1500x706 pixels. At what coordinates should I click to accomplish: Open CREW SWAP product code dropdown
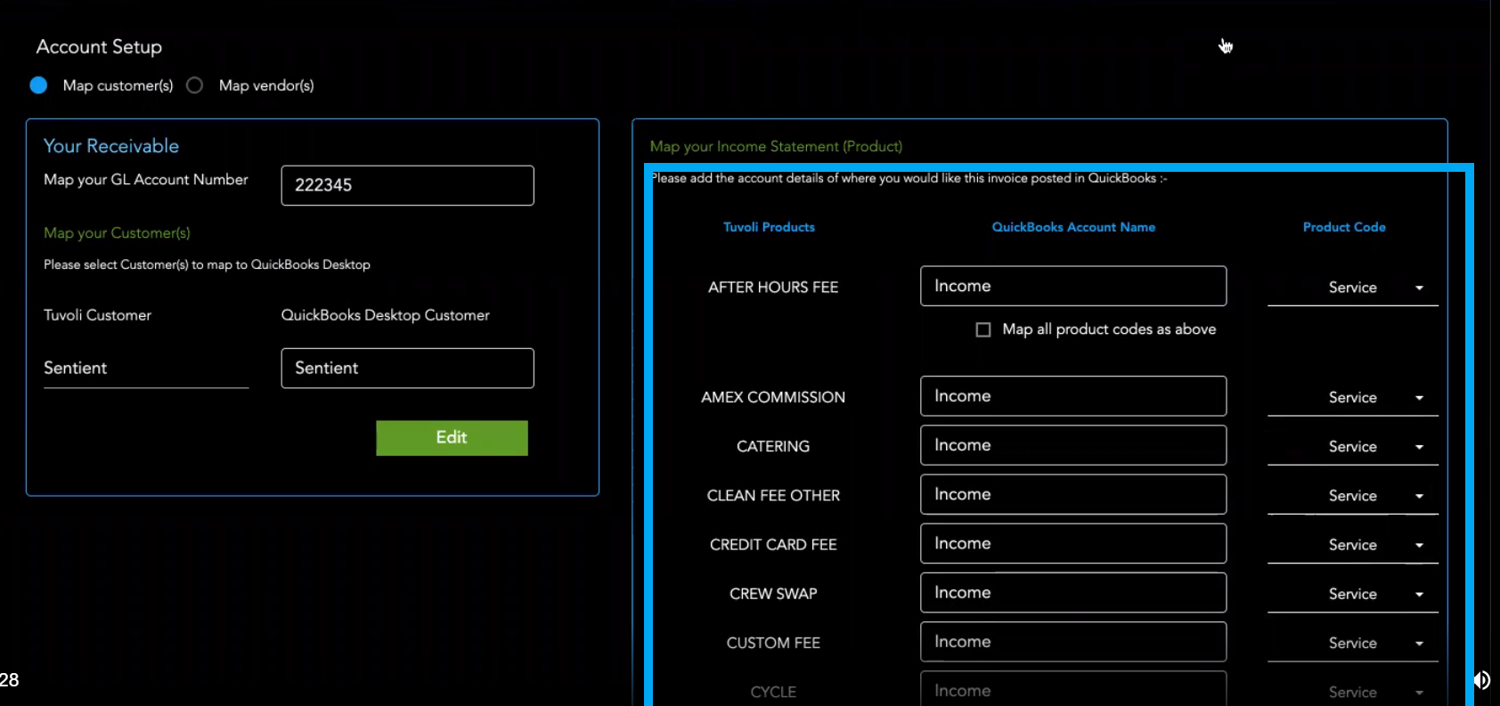(1352, 594)
